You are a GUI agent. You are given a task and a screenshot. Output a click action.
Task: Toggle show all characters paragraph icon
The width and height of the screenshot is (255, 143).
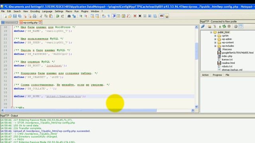click(x=109, y=16)
